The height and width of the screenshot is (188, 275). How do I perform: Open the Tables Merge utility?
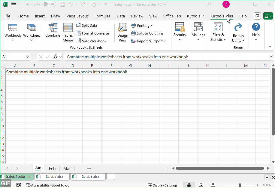point(68,32)
